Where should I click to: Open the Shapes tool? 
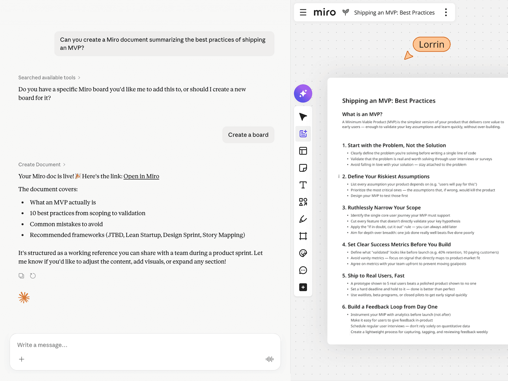[x=303, y=202]
